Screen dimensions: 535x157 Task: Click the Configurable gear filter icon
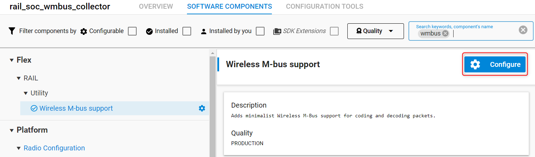click(84, 31)
